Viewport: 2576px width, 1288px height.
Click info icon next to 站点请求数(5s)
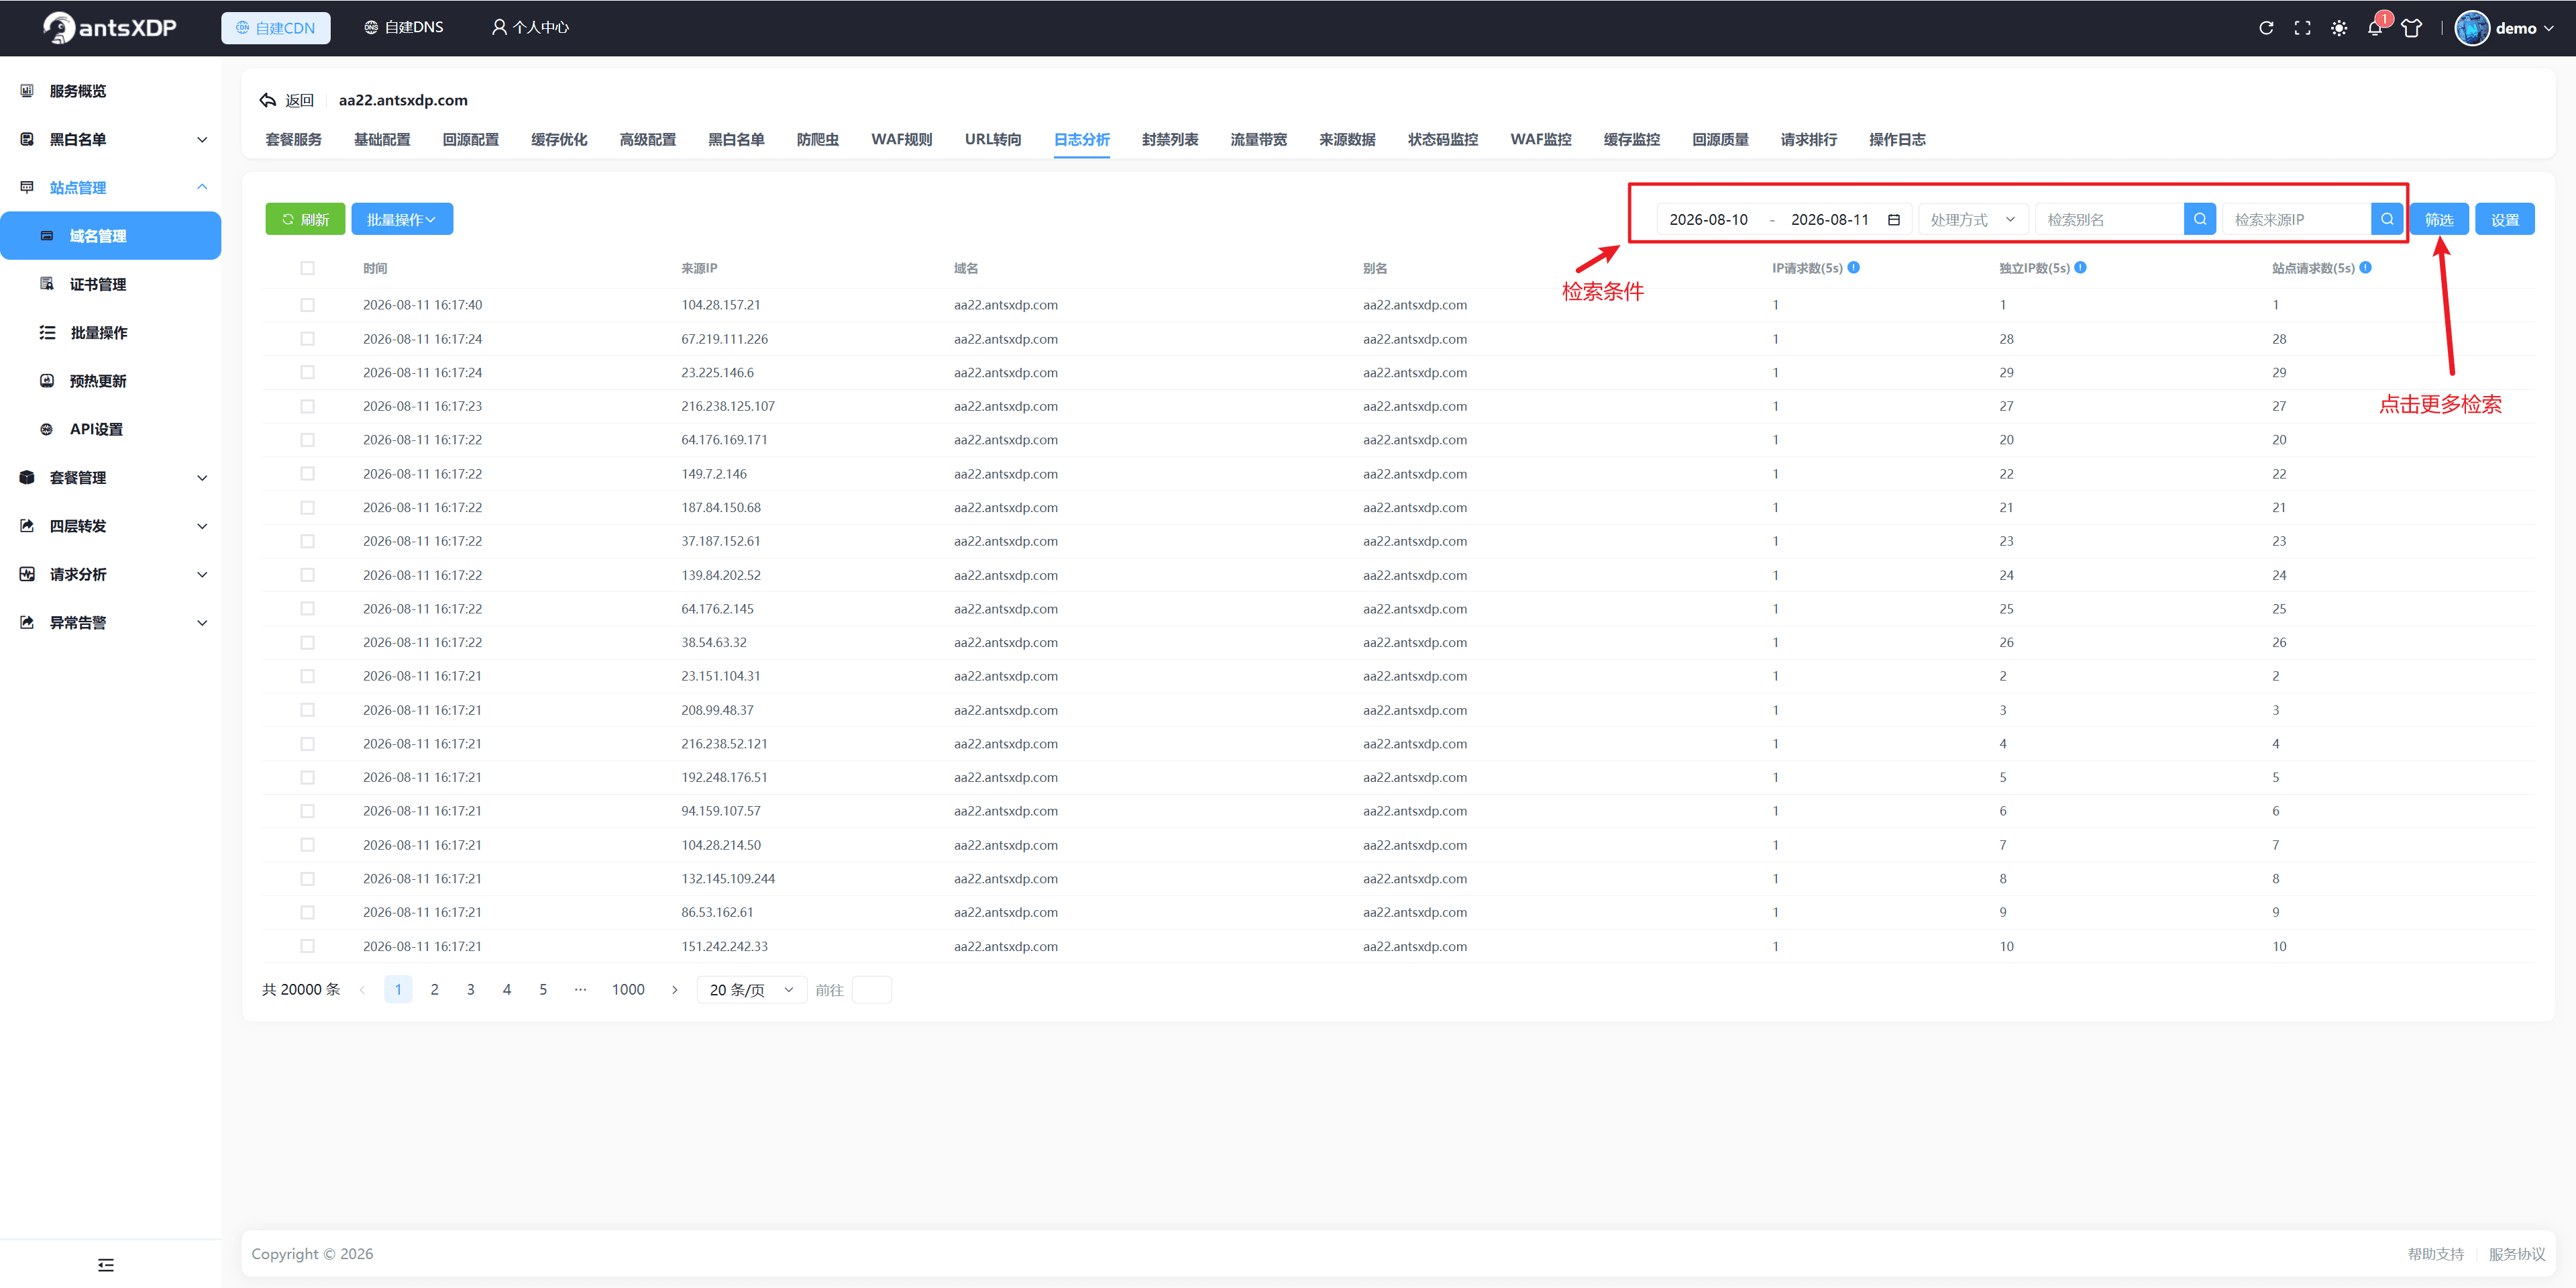coord(2365,267)
